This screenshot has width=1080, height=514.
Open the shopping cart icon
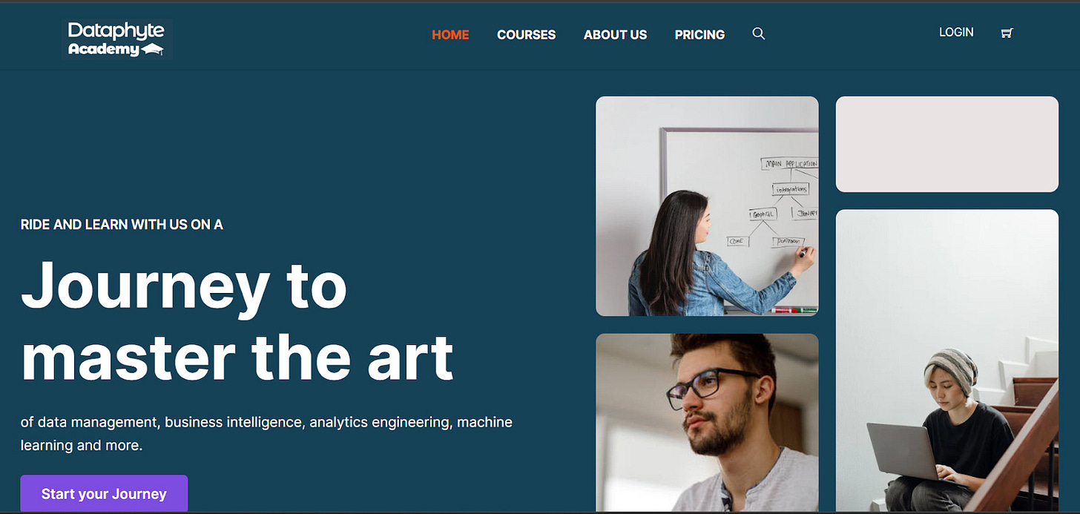click(x=1007, y=33)
